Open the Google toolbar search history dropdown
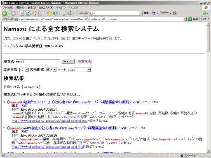This screenshot has height=158, width=211. point(141,13)
